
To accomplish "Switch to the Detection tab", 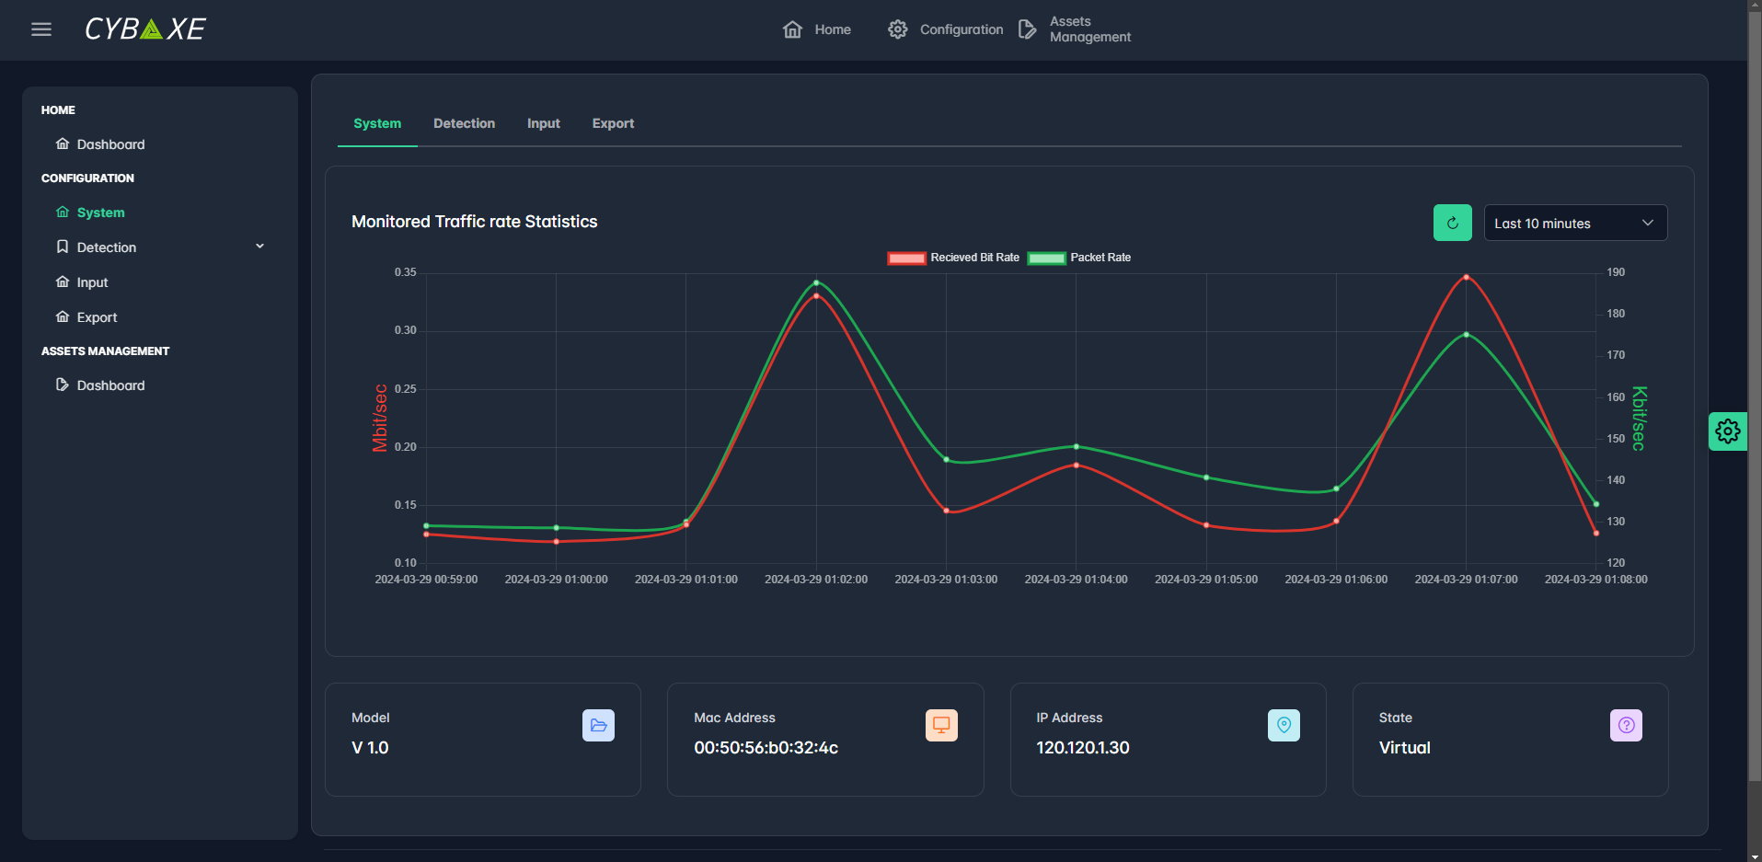I will tap(464, 123).
